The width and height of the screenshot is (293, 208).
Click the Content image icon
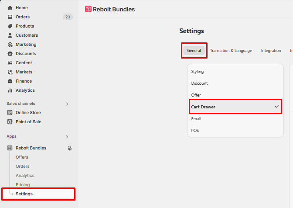10,63
